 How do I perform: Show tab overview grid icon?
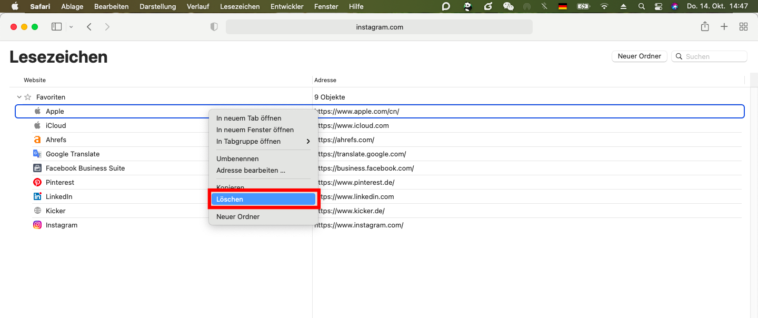744,27
